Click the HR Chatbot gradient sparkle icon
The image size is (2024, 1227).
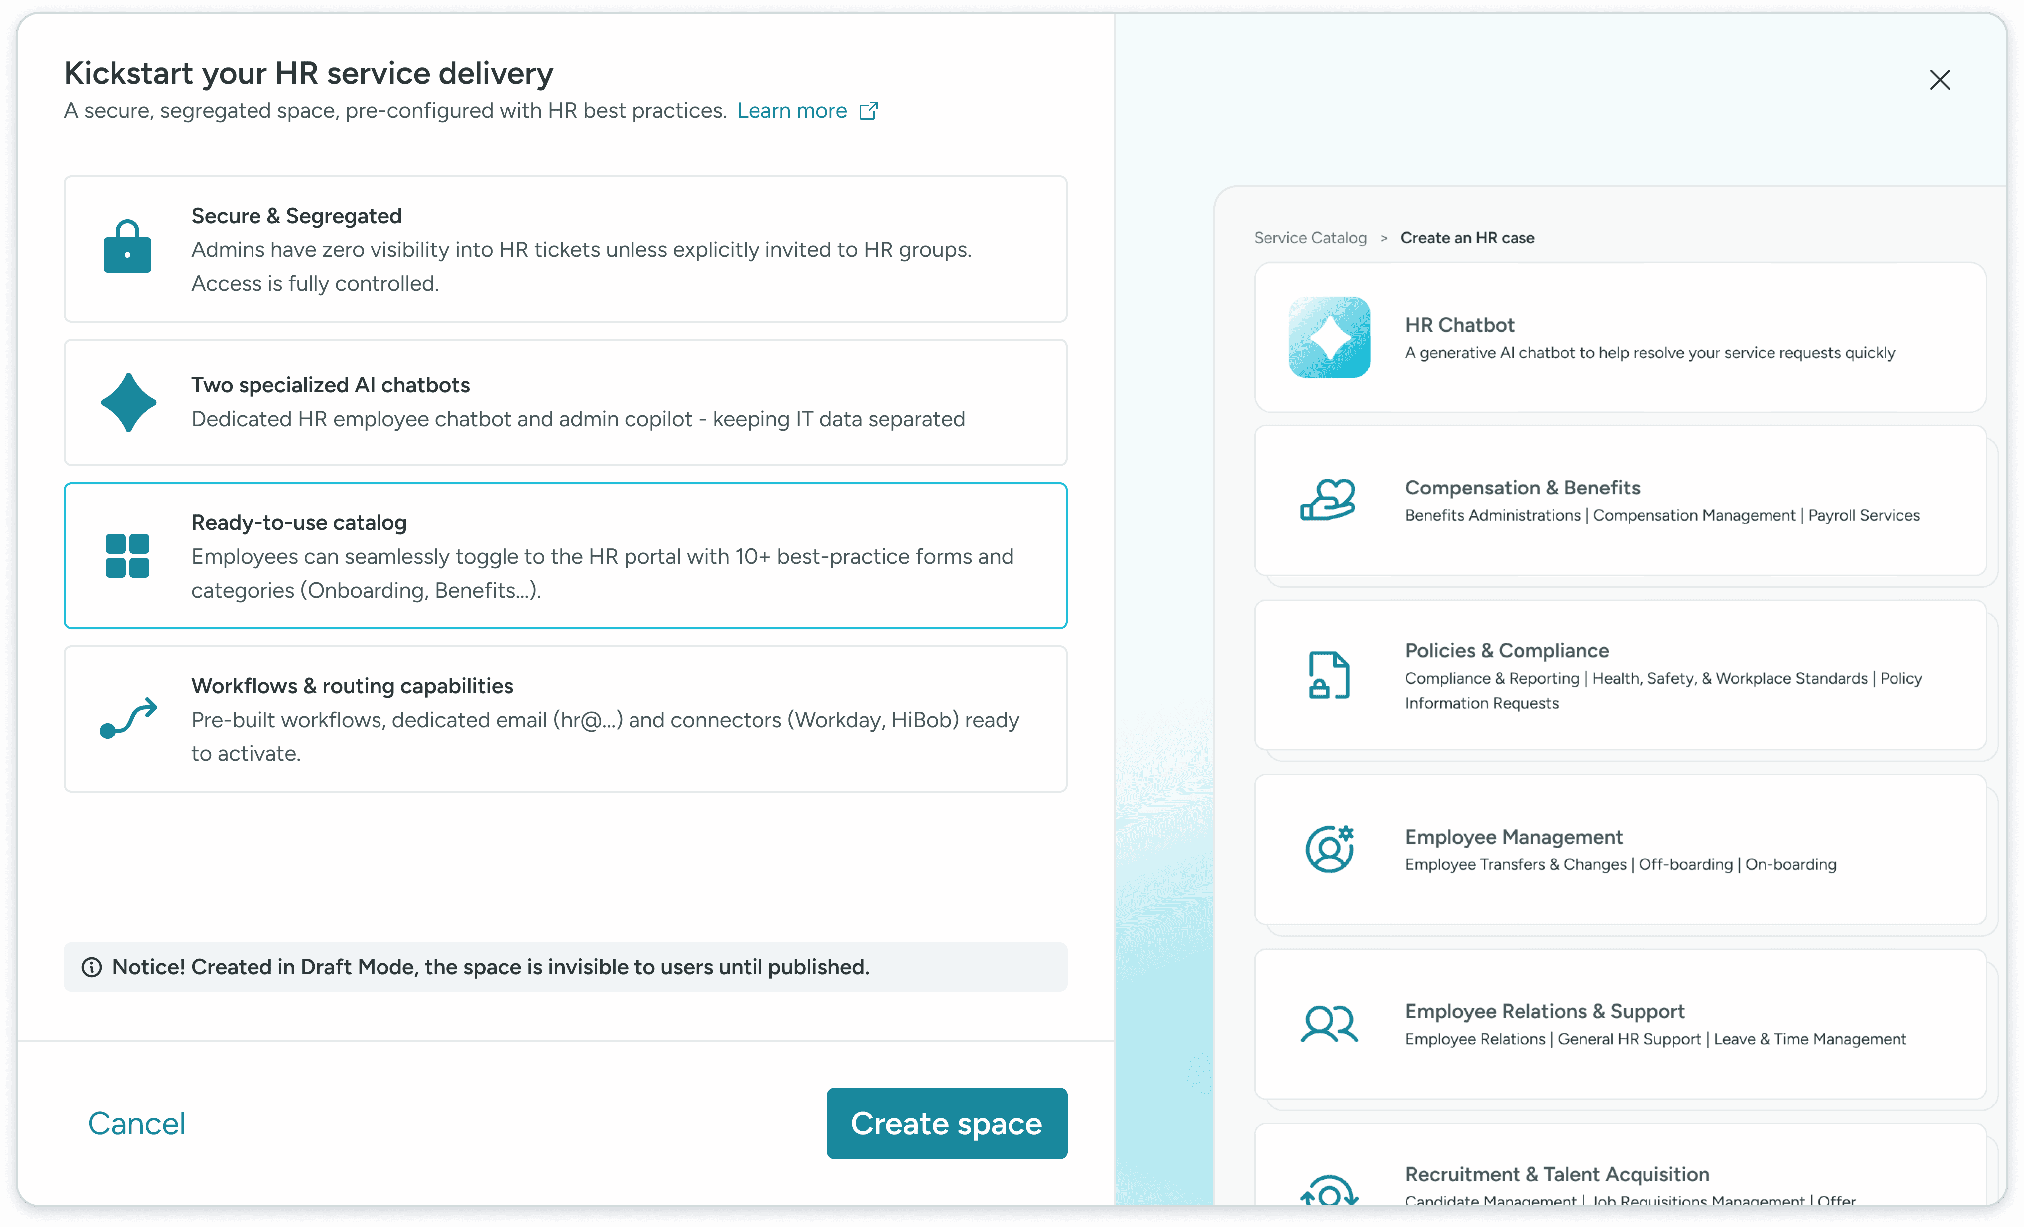click(x=1329, y=338)
